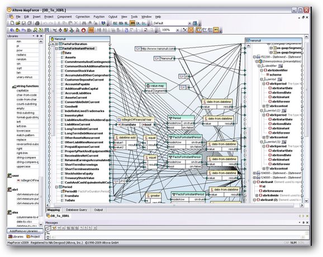Switch to the Database Query tab

tap(77, 210)
